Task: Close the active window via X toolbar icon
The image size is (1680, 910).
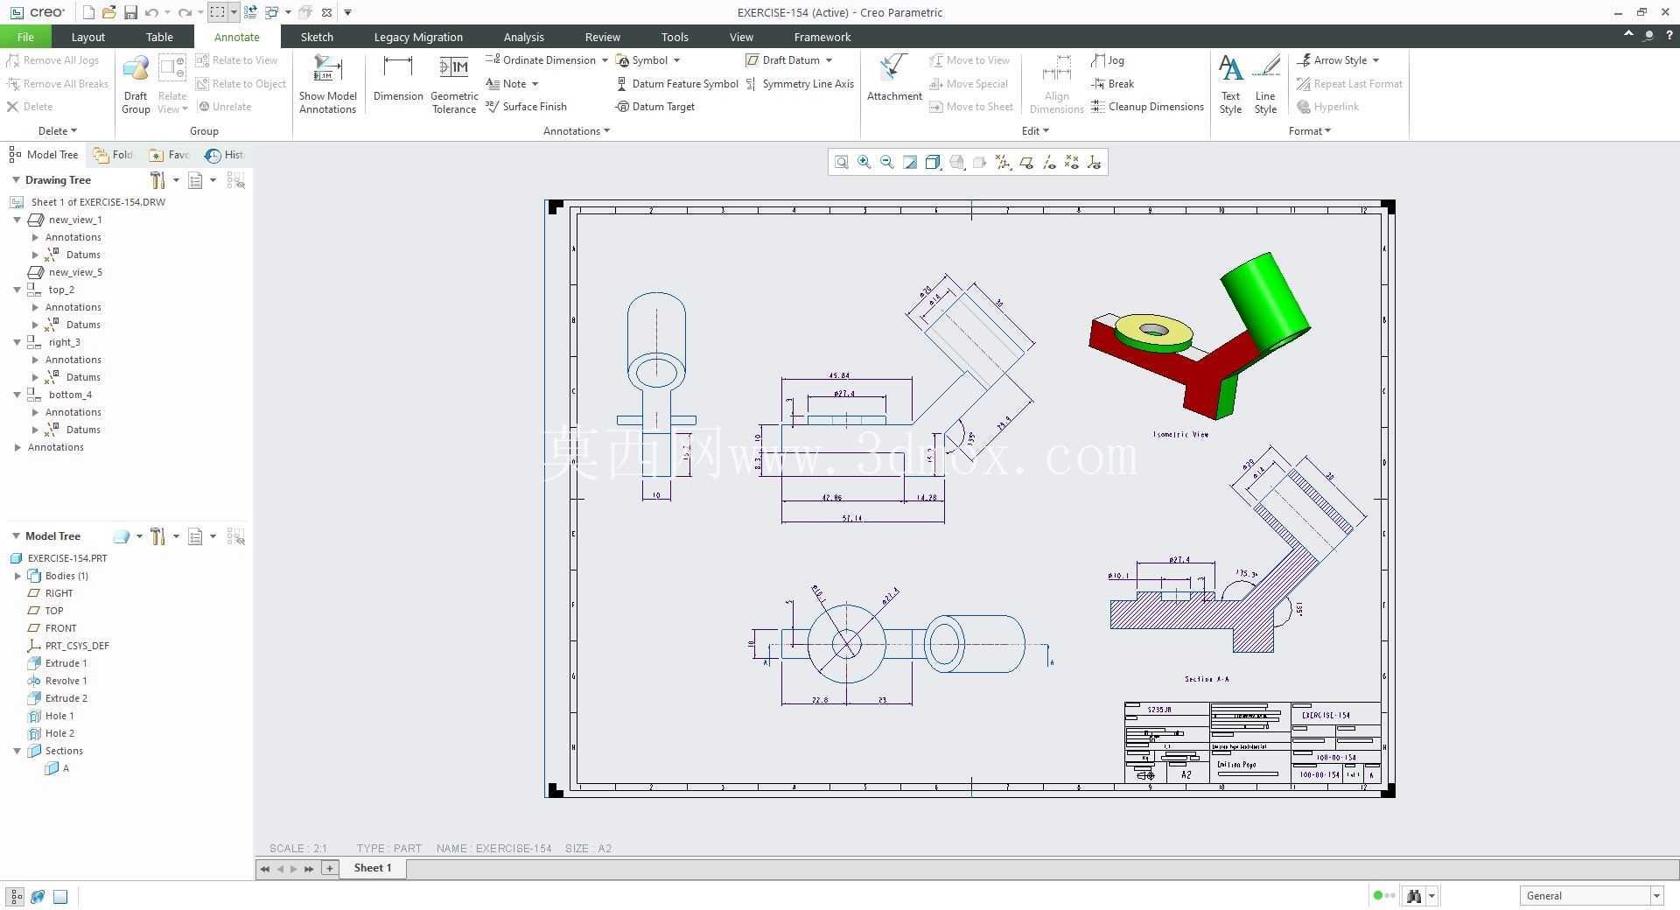Action: (x=326, y=12)
